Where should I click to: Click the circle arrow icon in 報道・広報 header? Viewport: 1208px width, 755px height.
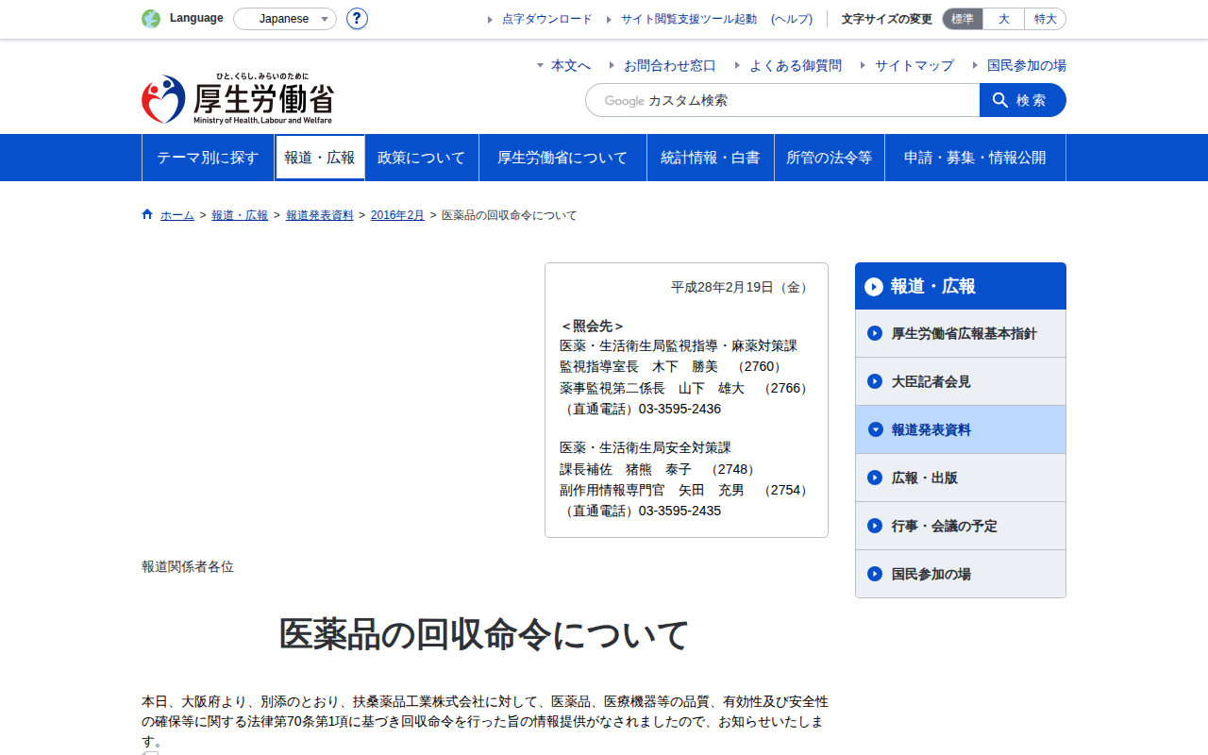(x=874, y=286)
